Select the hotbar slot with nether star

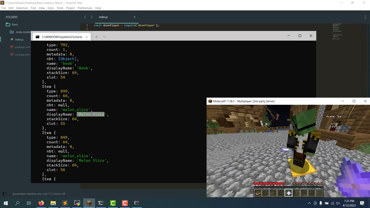[x=289, y=193]
